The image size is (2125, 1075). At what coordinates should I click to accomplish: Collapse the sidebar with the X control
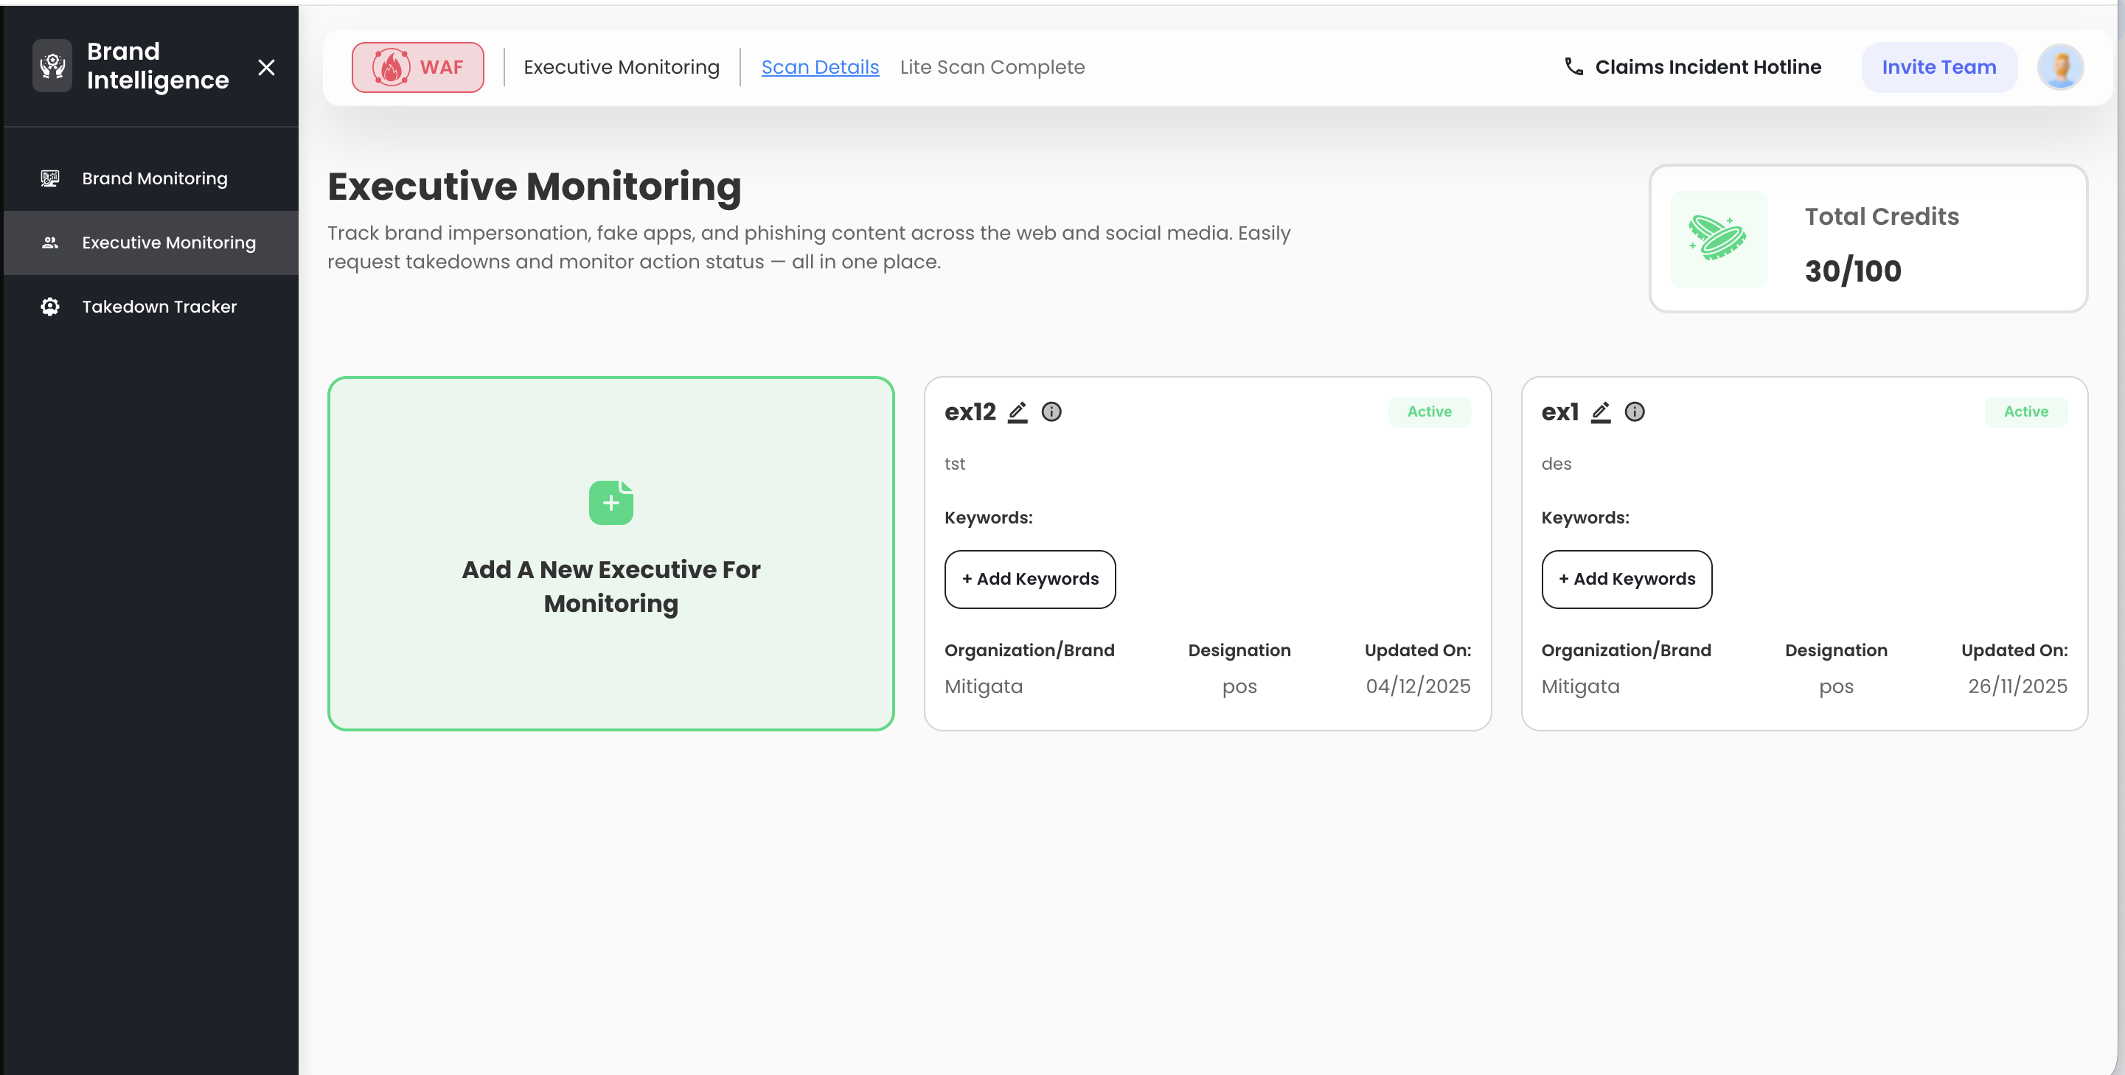(x=266, y=68)
